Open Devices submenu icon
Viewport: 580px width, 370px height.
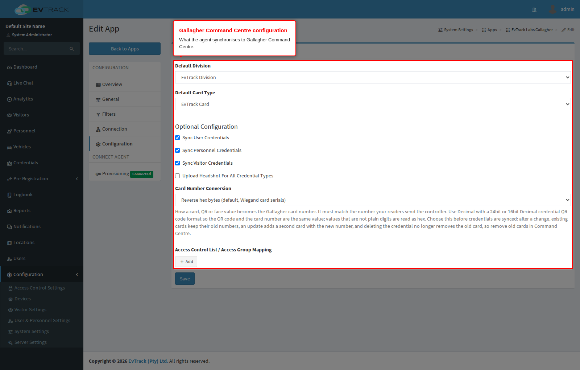click(x=11, y=299)
